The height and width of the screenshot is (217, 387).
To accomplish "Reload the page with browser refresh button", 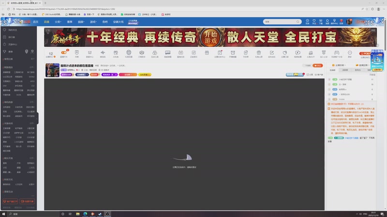I will [x=8, y=9].
